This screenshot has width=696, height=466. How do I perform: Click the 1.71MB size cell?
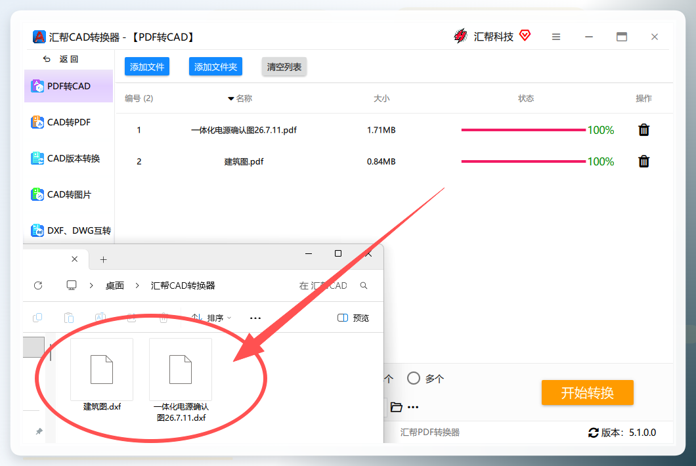tap(381, 130)
